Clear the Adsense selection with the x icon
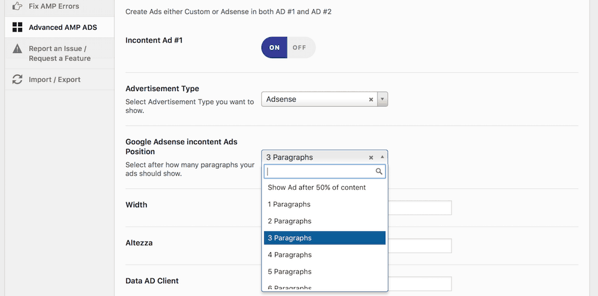The height and width of the screenshot is (296, 598). (371, 100)
